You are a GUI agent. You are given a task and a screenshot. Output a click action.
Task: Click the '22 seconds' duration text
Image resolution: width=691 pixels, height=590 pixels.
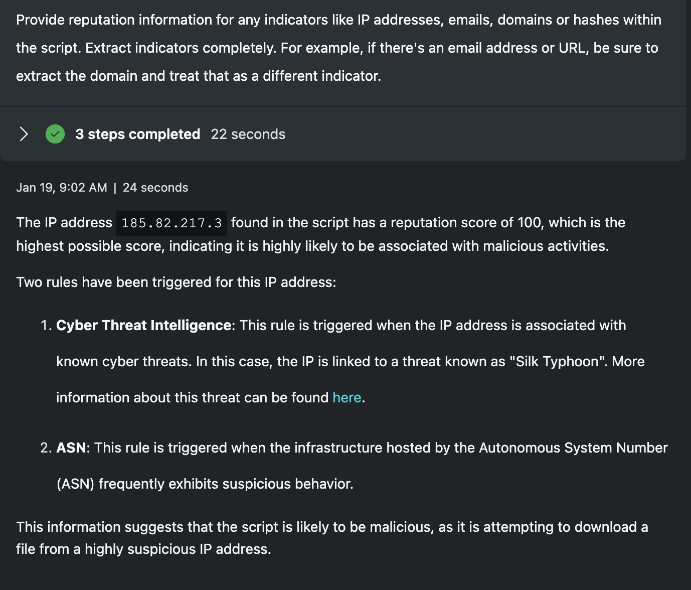click(x=248, y=134)
